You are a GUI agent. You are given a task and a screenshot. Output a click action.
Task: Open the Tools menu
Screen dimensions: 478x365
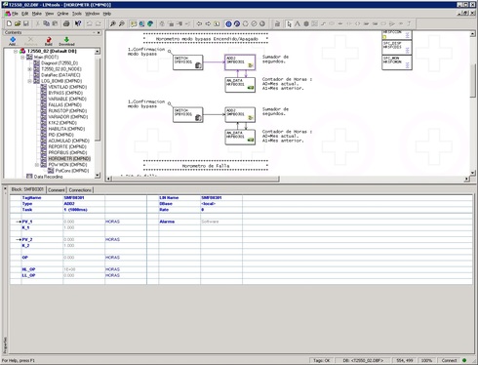pos(77,14)
